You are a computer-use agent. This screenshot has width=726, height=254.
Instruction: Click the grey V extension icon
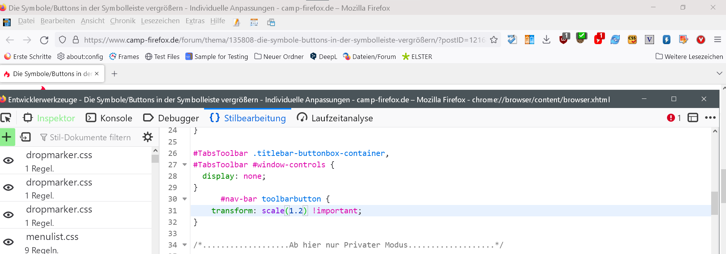tap(649, 40)
